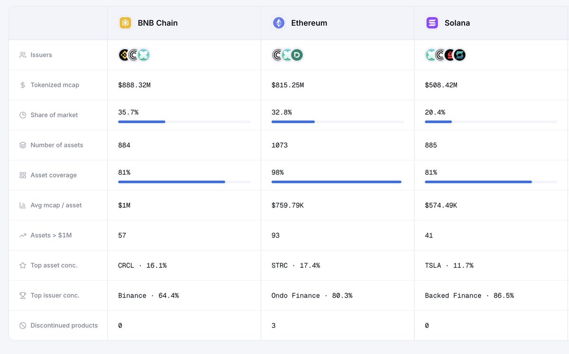Click the 35.7% market share value
Screen dimensions: 569x354
[x=128, y=112]
